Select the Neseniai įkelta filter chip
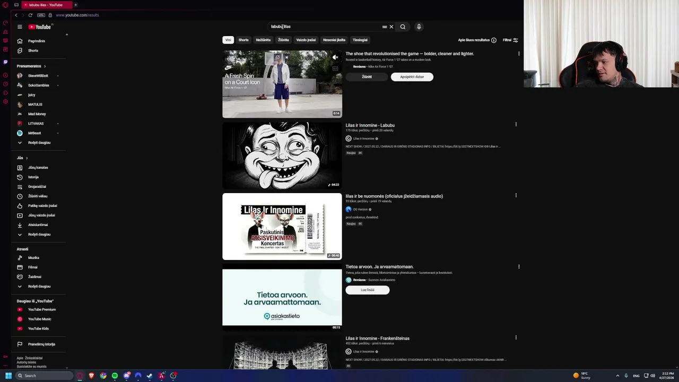Screen dimensions: 679x382 point(334,40)
